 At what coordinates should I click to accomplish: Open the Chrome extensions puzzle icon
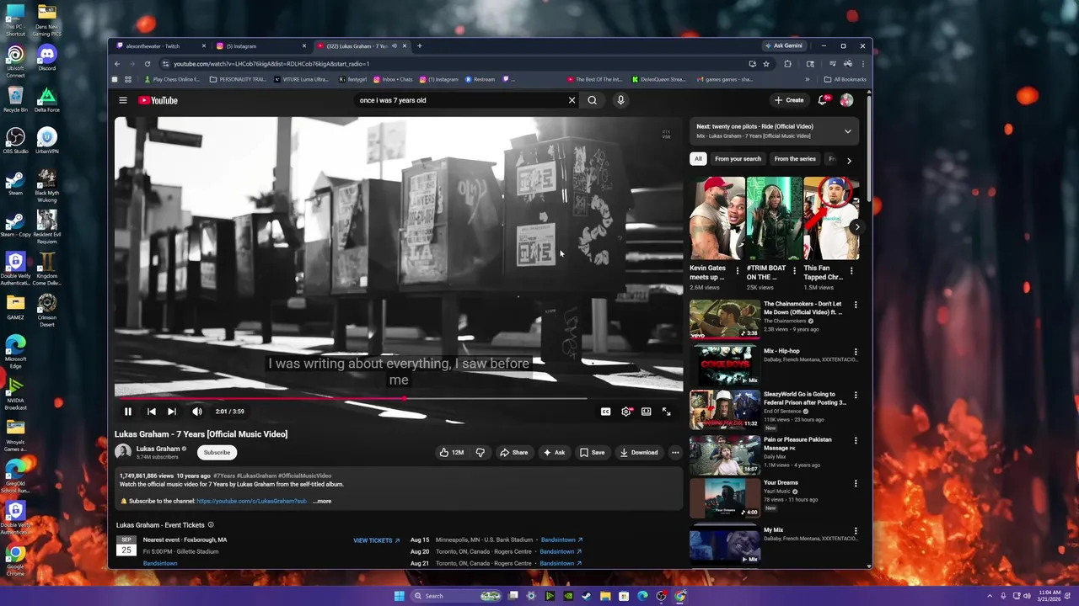click(788, 64)
